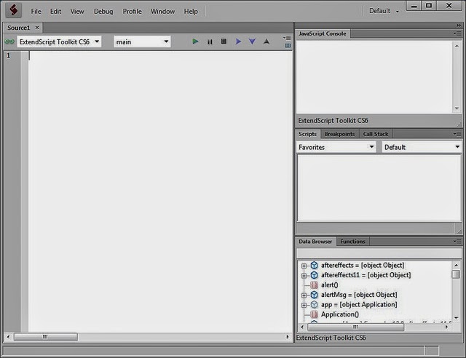
Task: Click editor scrollbar right arrow
Action: [288, 337]
